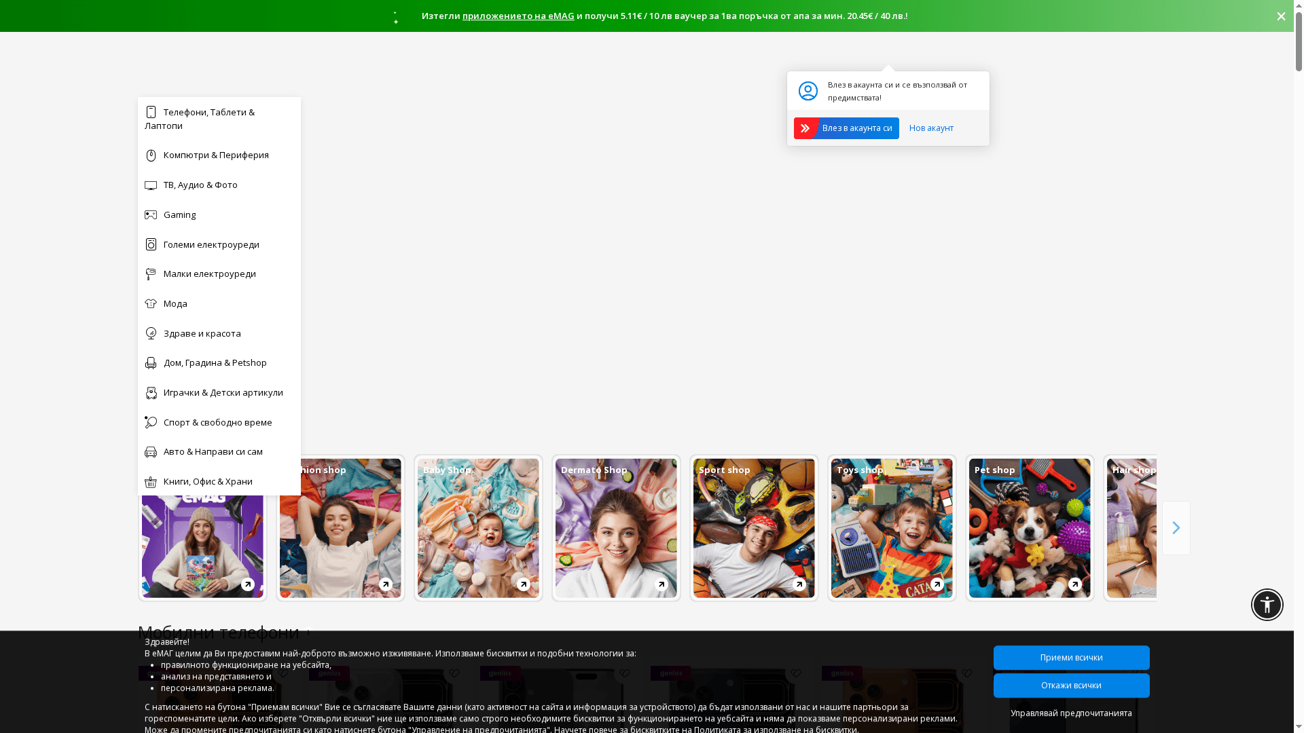Open the Dermato Shop thumbnail
Screen dimensions: 1304x733
[x=616, y=528]
